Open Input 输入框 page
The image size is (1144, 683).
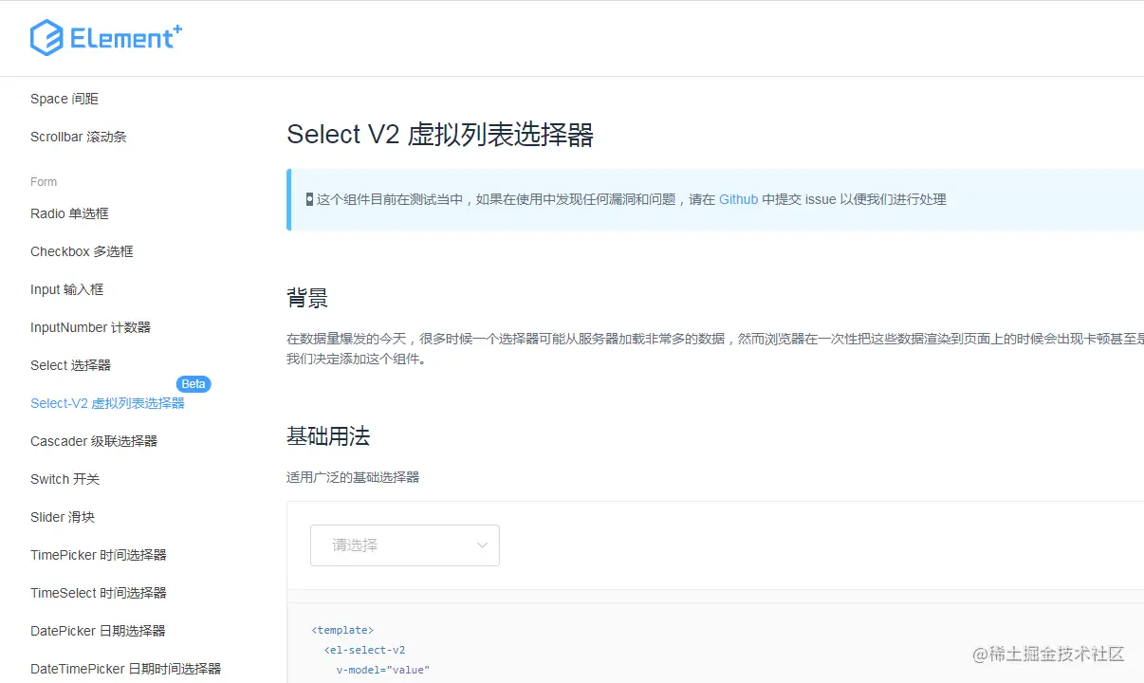click(x=67, y=289)
